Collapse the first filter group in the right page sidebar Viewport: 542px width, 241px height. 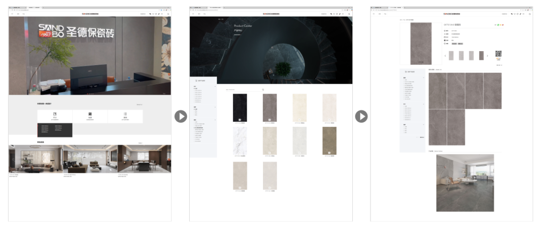click(424, 78)
